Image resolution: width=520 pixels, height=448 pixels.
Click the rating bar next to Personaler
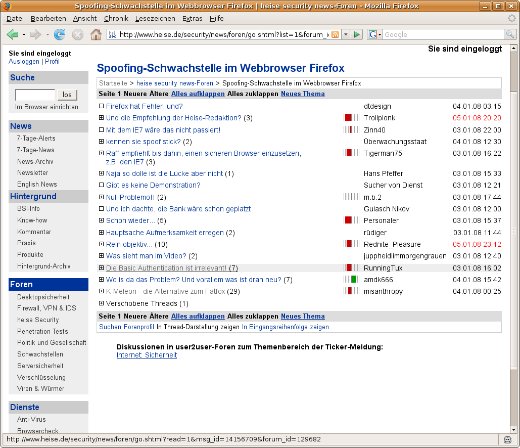tap(352, 220)
